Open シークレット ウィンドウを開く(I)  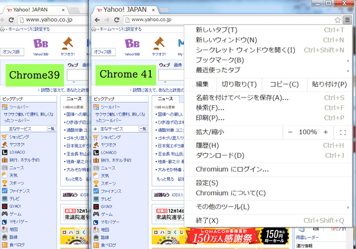tap(268, 50)
